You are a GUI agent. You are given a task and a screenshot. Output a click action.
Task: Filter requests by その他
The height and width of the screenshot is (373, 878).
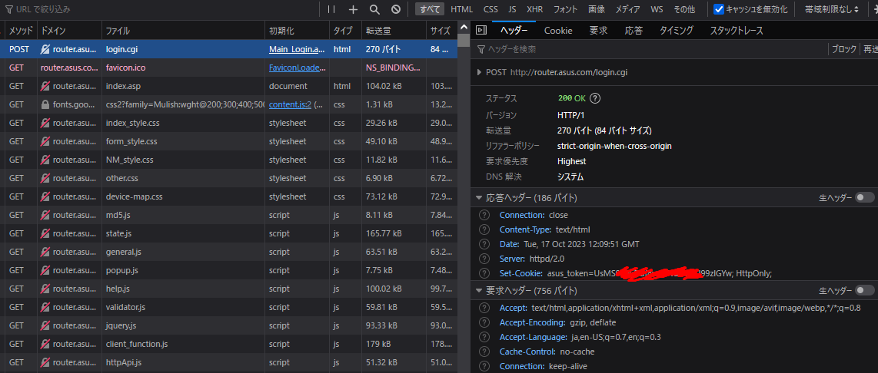tap(683, 9)
